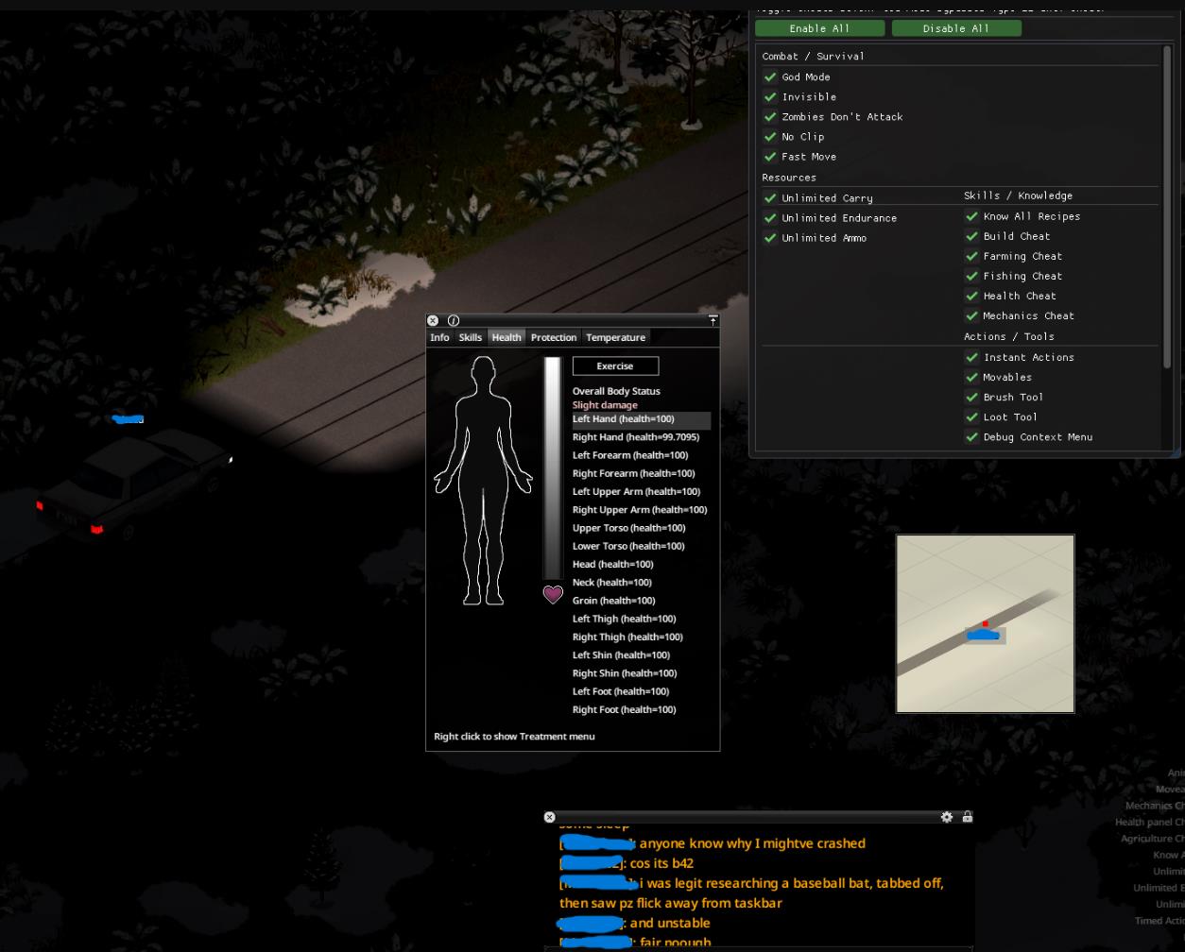1185x952 pixels.
Task: Click the Exercise button
Action: coord(614,366)
